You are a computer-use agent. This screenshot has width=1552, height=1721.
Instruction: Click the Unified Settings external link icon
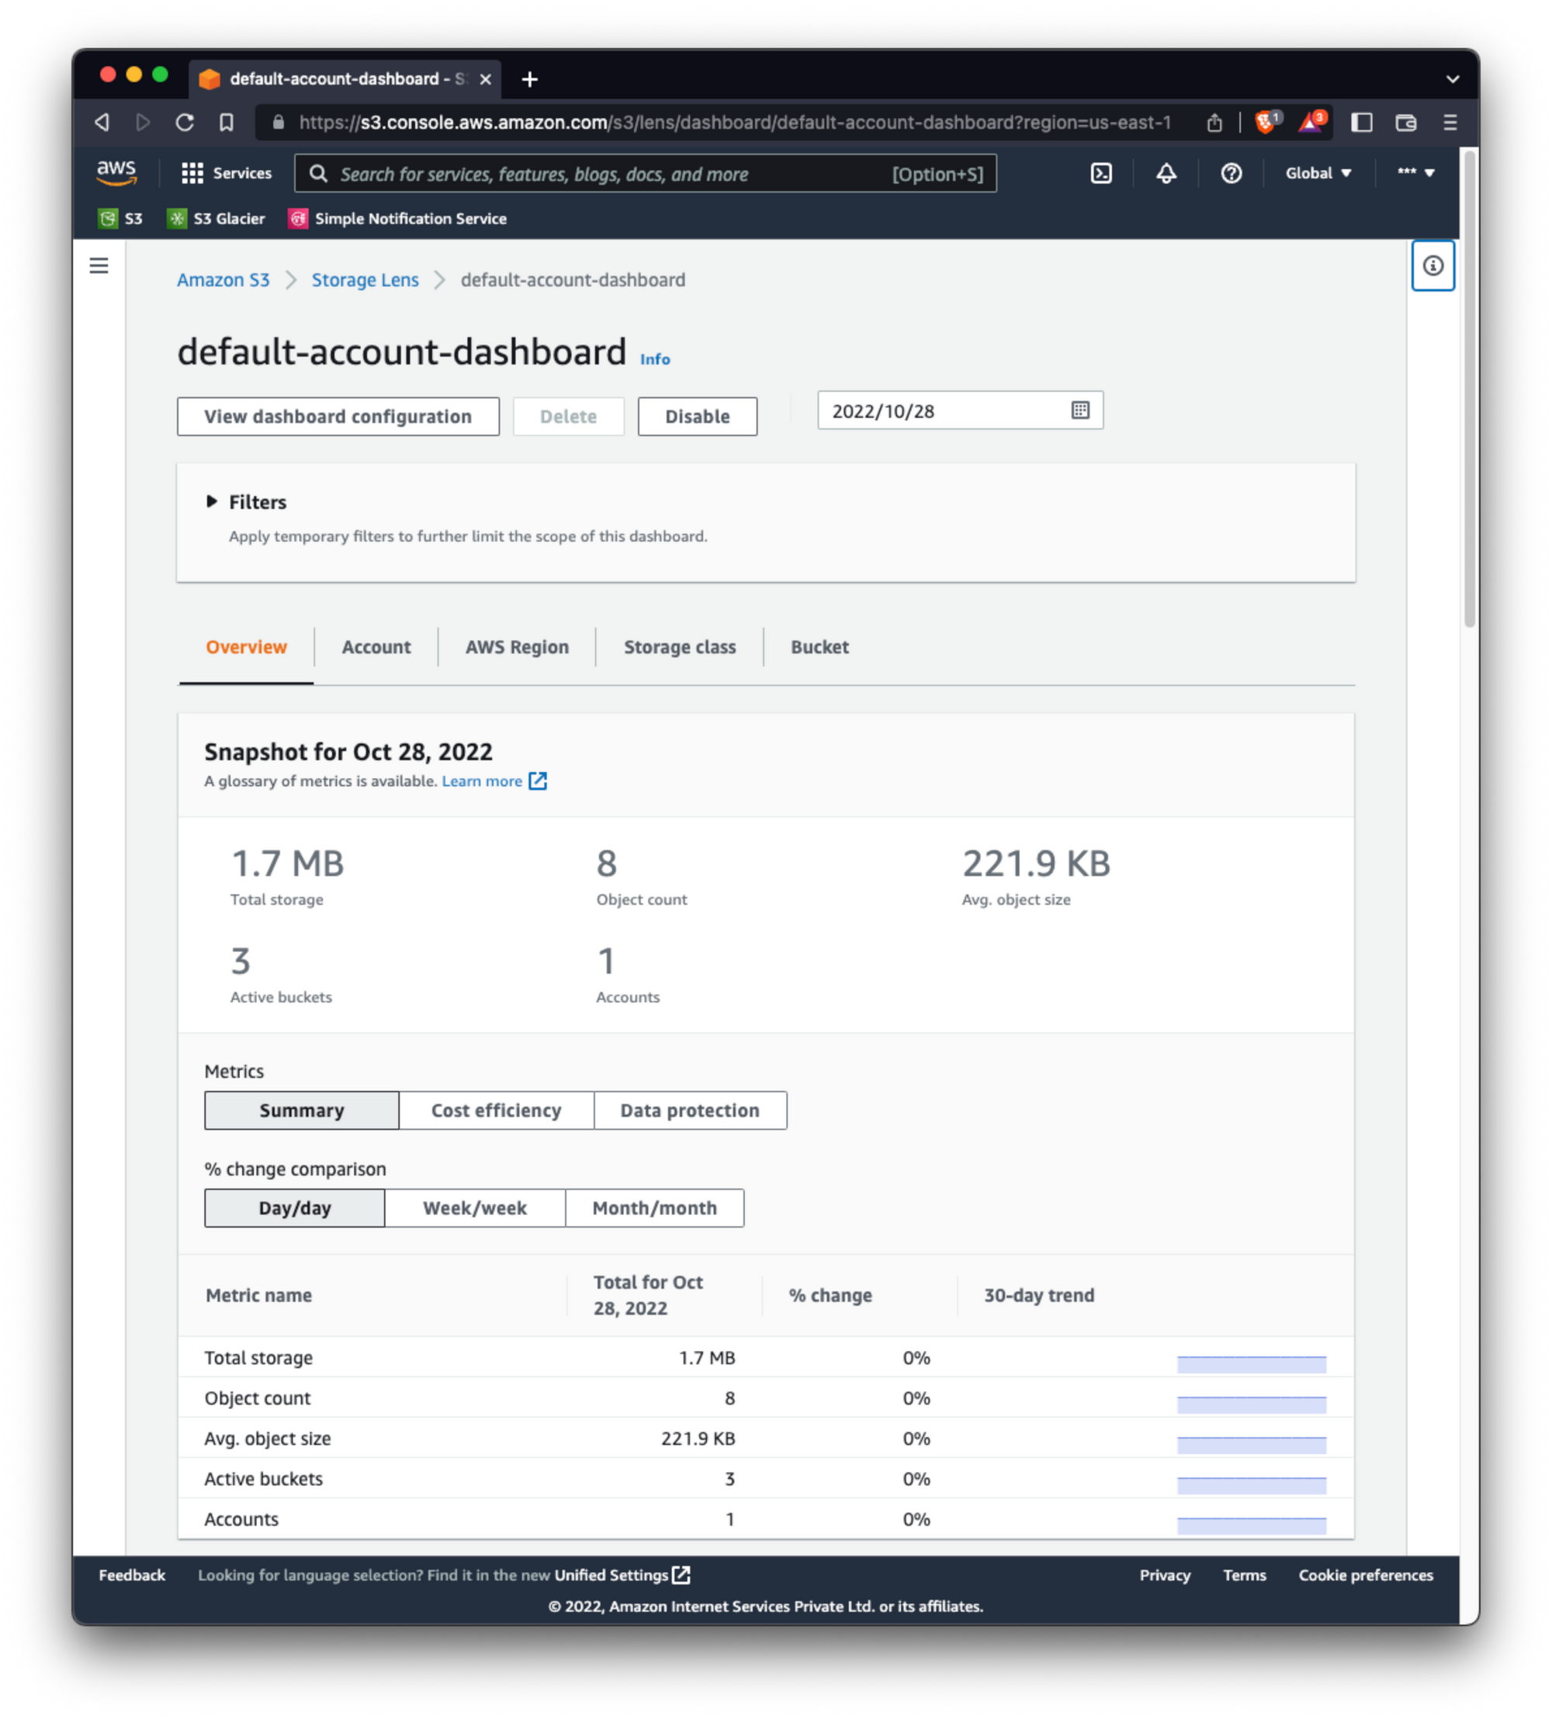pos(681,1574)
